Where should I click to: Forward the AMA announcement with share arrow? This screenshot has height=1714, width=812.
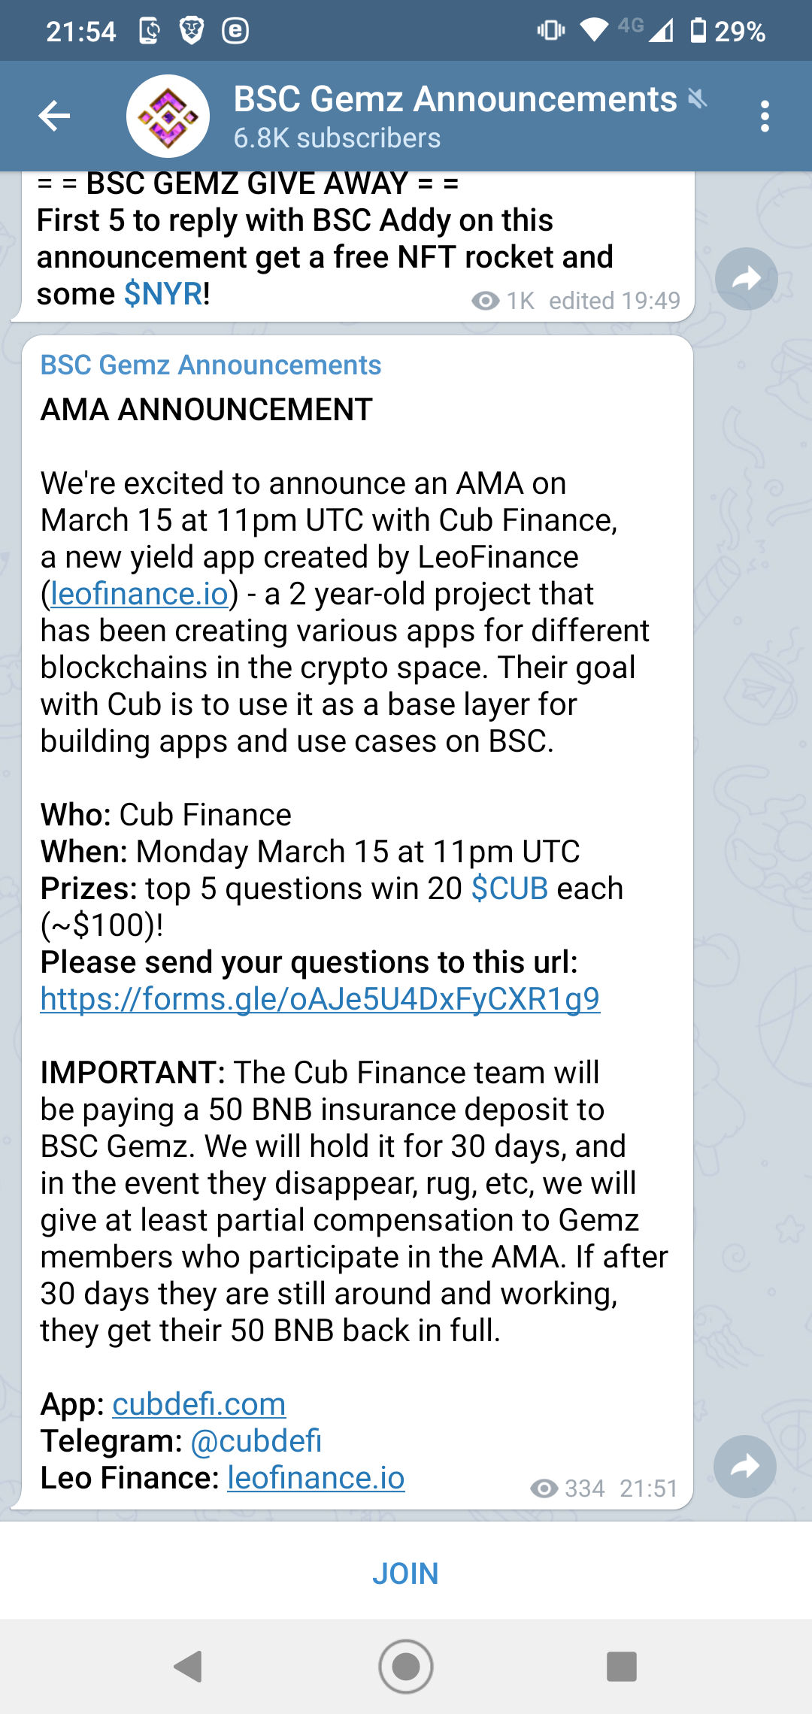(x=744, y=1467)
